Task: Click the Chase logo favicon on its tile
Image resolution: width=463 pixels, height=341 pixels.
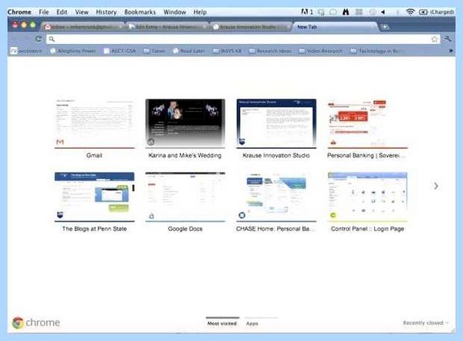Action: 242,215
